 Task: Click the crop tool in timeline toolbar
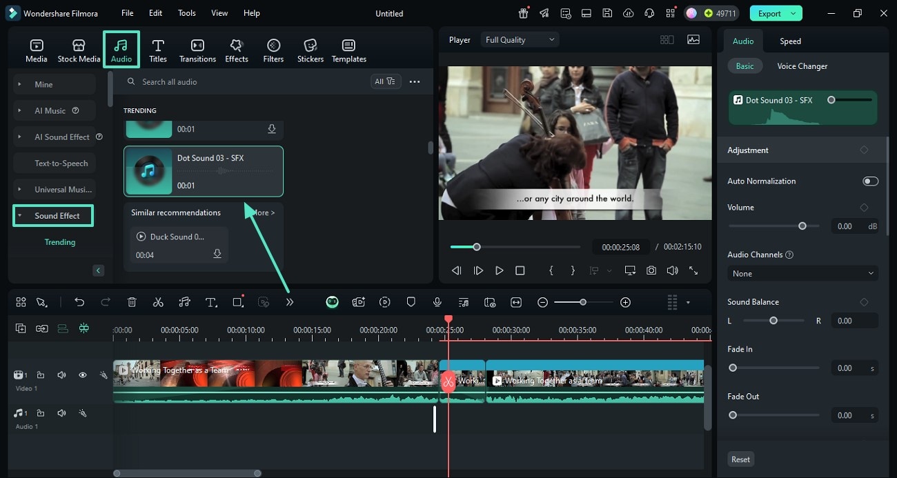(237, 302)
